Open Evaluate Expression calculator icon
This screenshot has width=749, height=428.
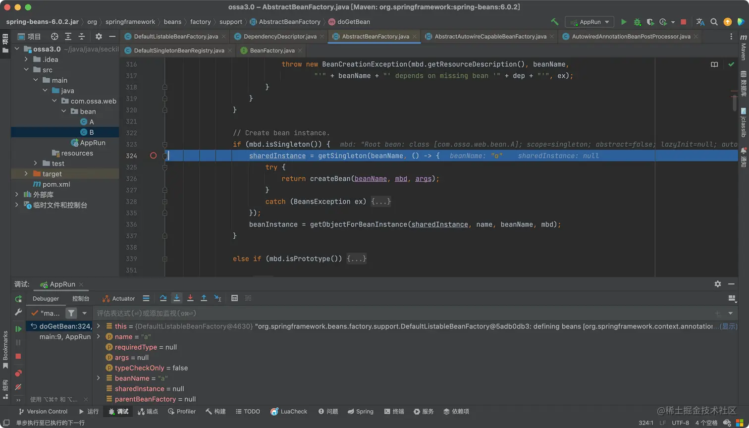click(x=234, y=298)
